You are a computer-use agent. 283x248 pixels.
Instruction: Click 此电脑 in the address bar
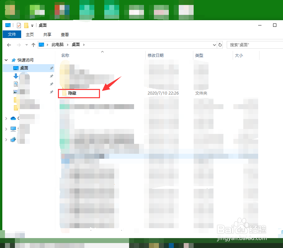coord(58,45)
